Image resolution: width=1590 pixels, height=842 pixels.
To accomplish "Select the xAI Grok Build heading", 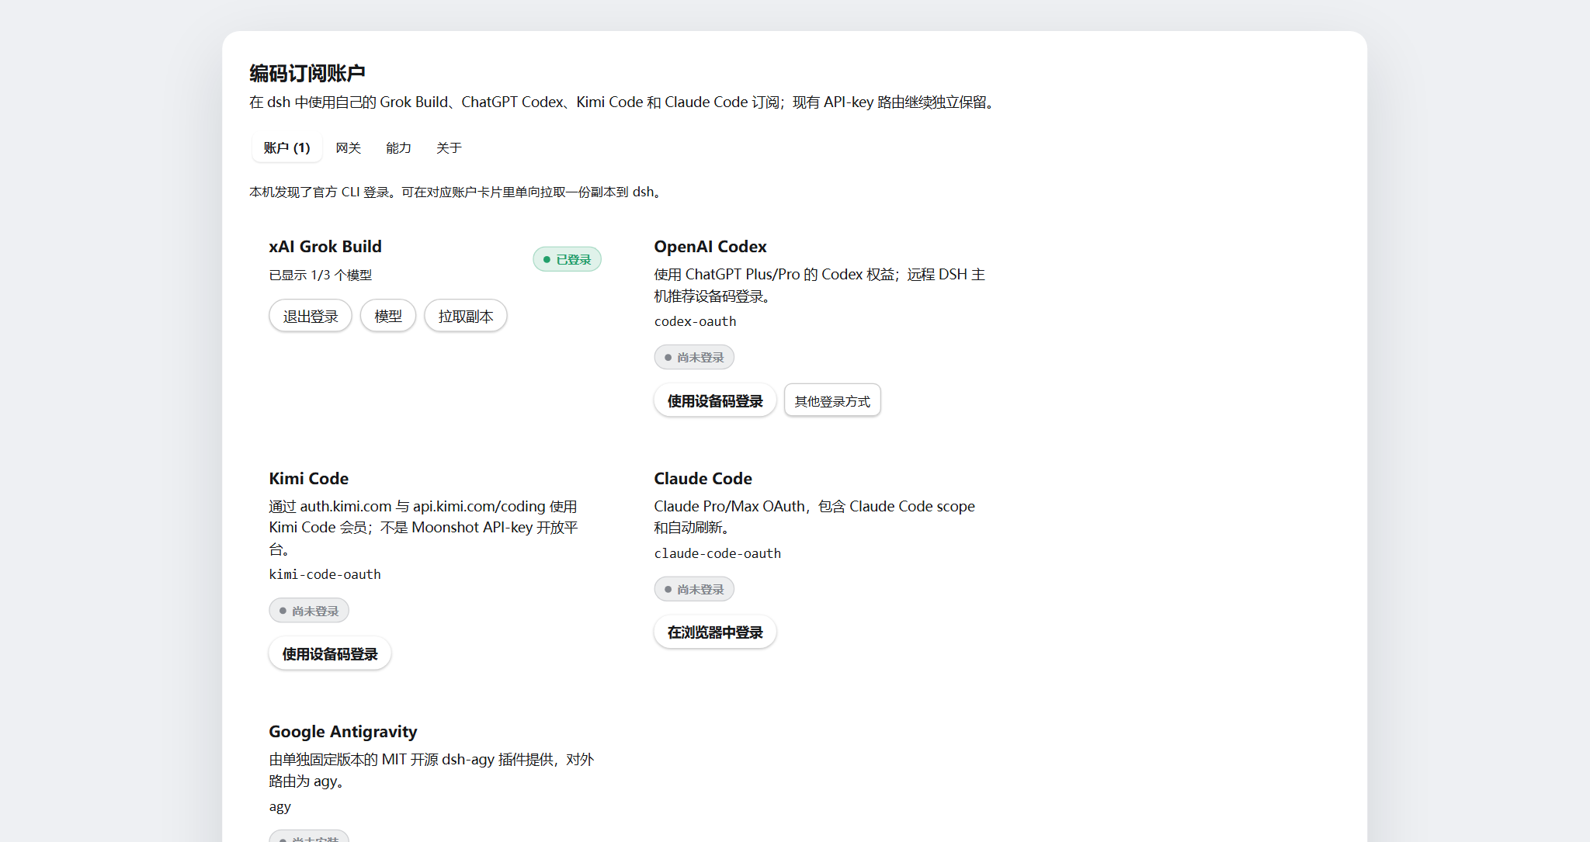I will (325, 247).
